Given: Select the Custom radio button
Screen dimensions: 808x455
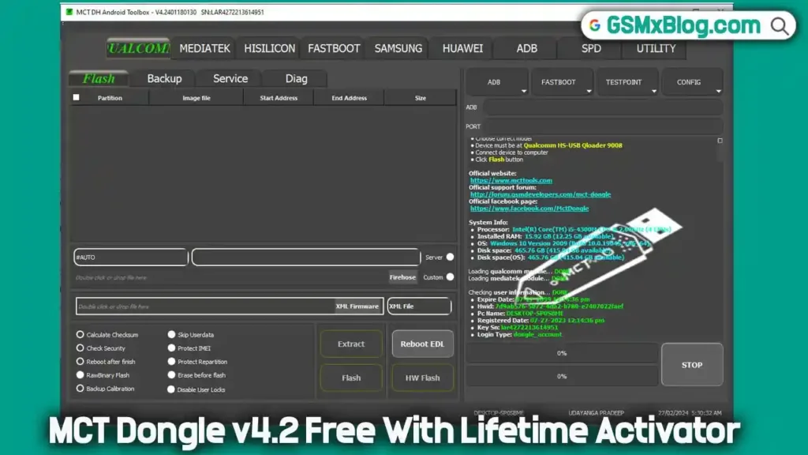Looking at the screenshot, I should coord(450,277).
